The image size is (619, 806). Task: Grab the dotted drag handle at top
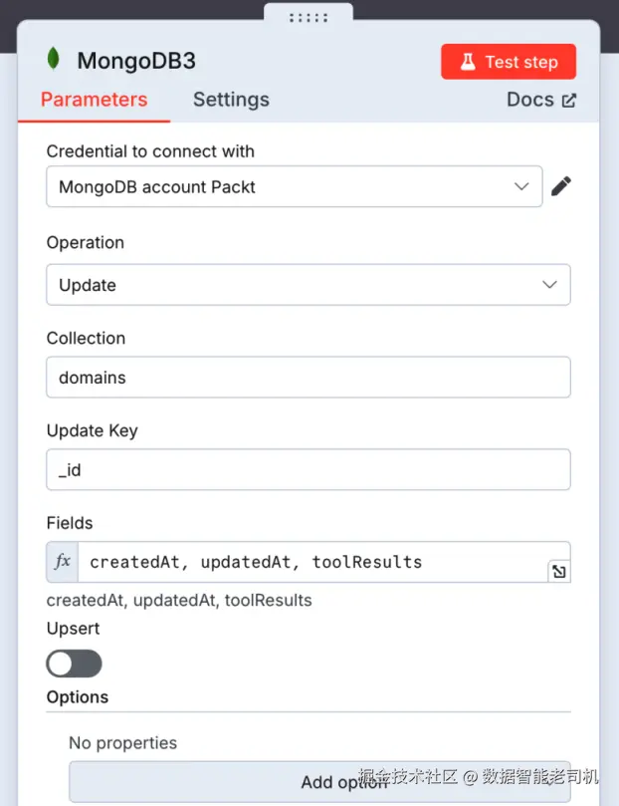tap(309, 17)
